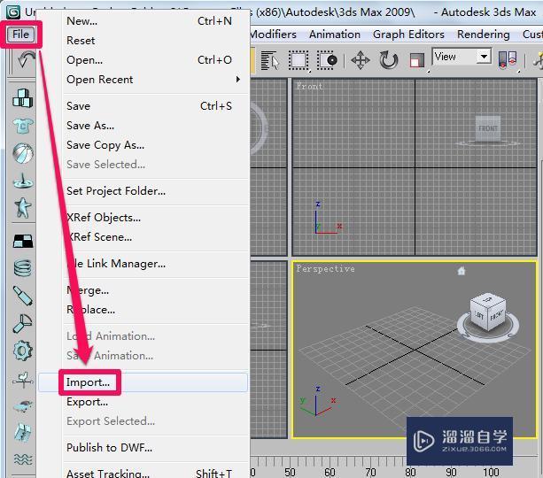The height and width of the screenshot is (478, 543).
Task: Click the fractured object icon in left toolbar
Action: (23, 432)
